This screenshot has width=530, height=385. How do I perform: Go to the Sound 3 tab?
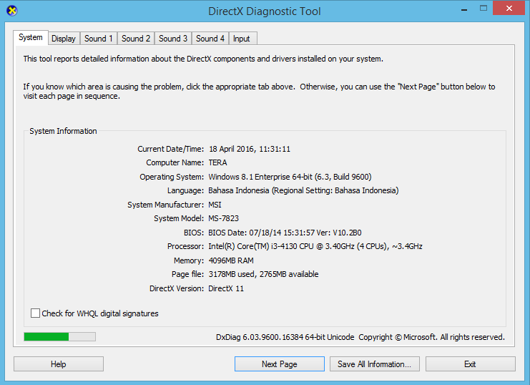(173, 39)
